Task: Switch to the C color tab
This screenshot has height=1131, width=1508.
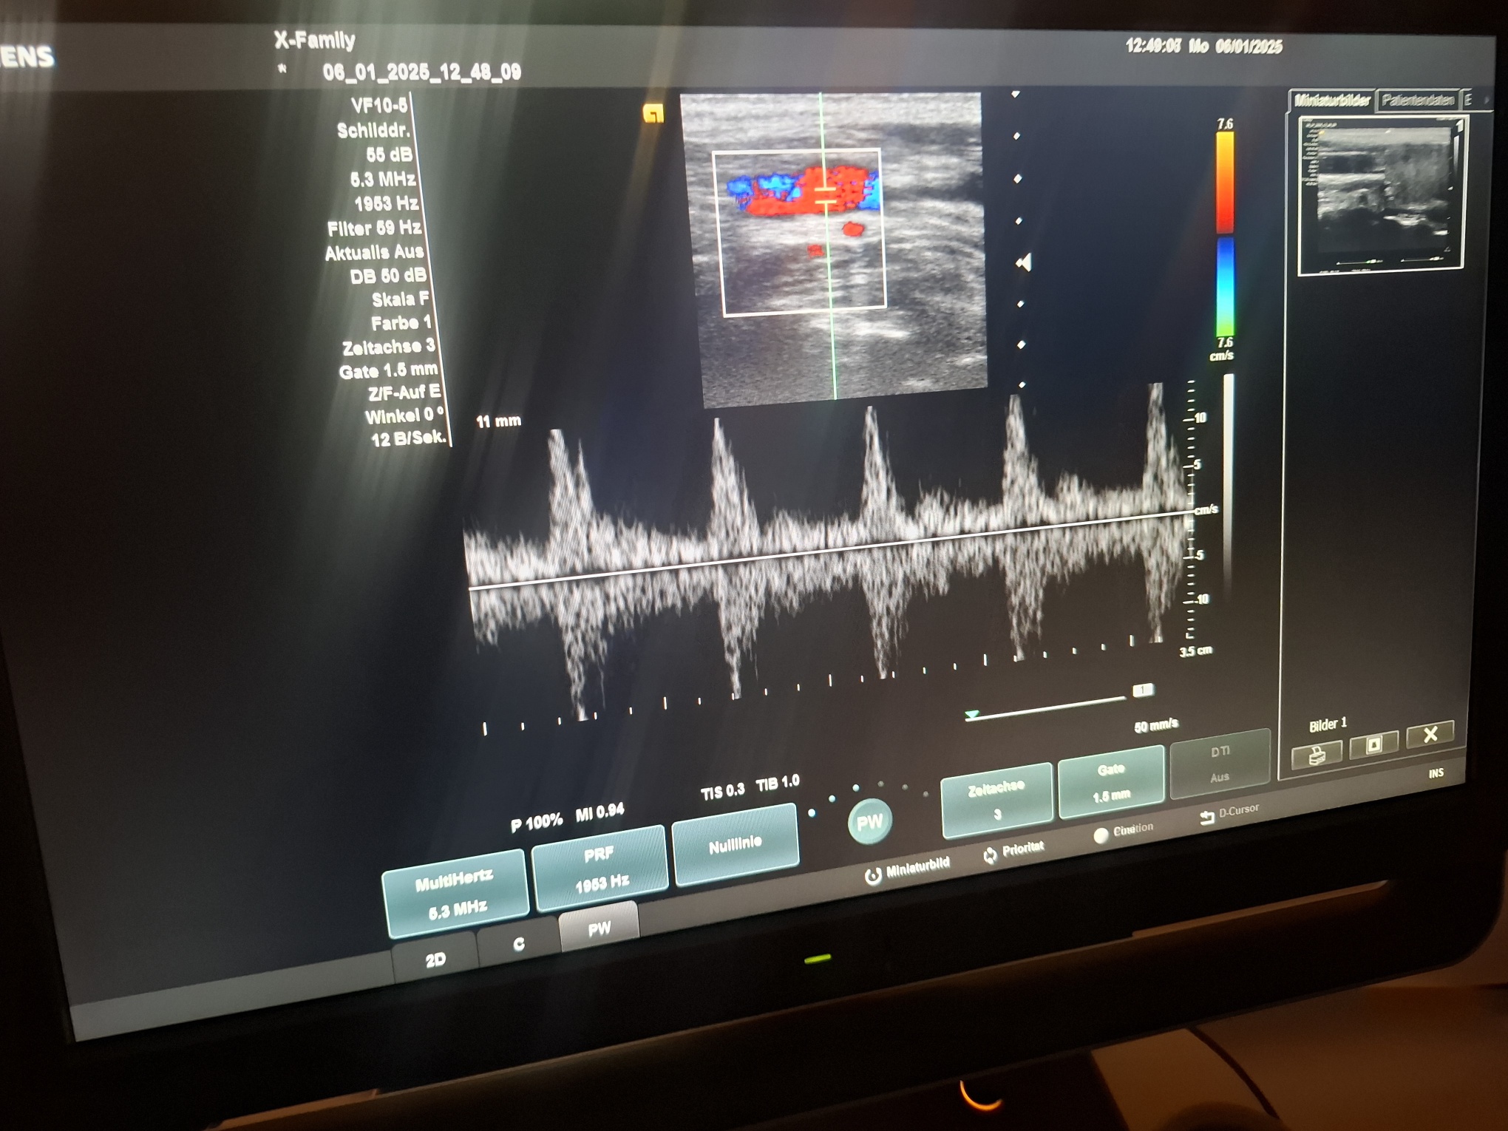Action: pyautogui.click(x=519, y=944)
